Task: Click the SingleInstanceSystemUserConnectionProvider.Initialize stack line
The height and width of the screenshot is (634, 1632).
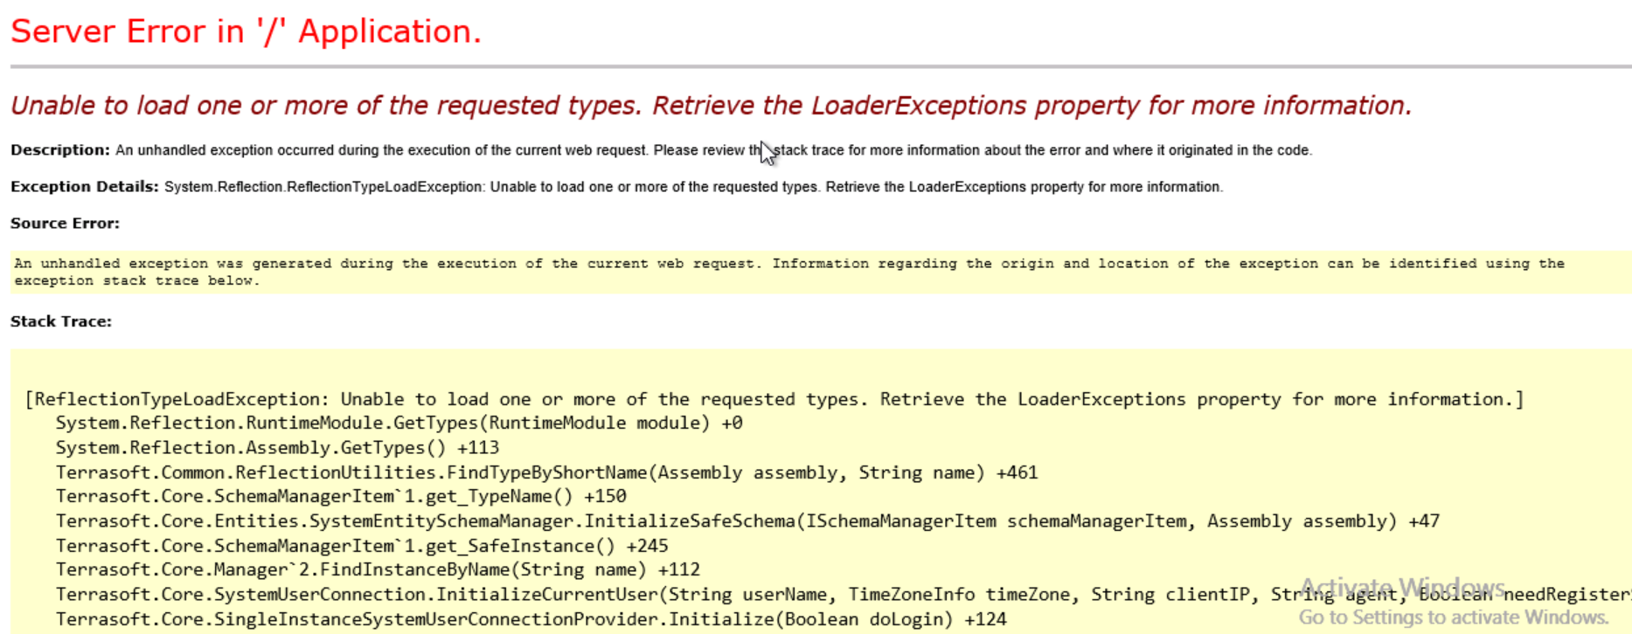Action: tap(531, 619)
